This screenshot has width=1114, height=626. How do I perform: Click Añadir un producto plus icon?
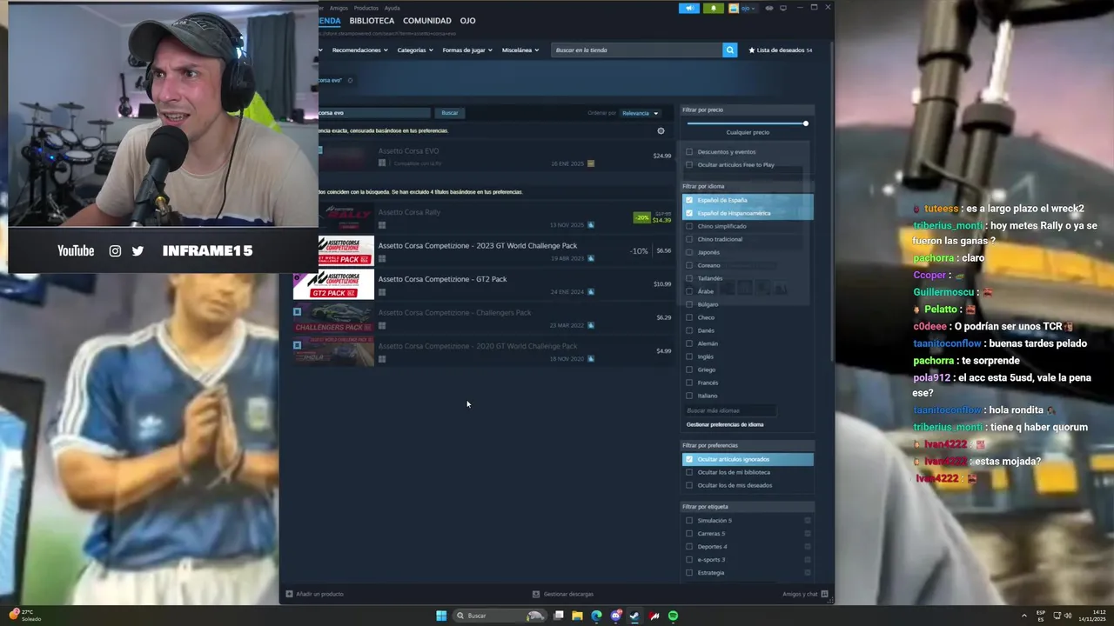click(289, 594)
